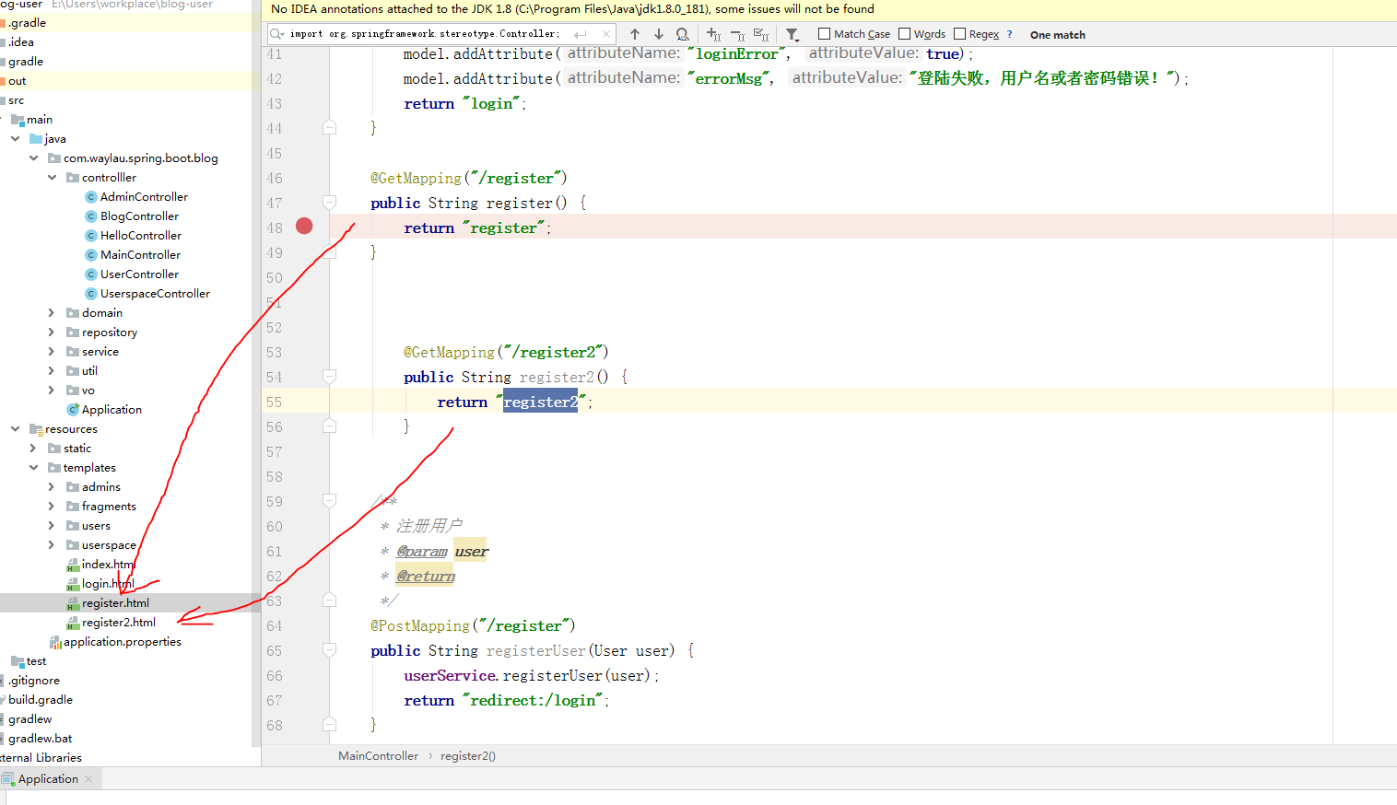Click the new line icon in search field
Image resolution: width=1397 pixels, height=805 pixels.
click(x=581, y=34)
